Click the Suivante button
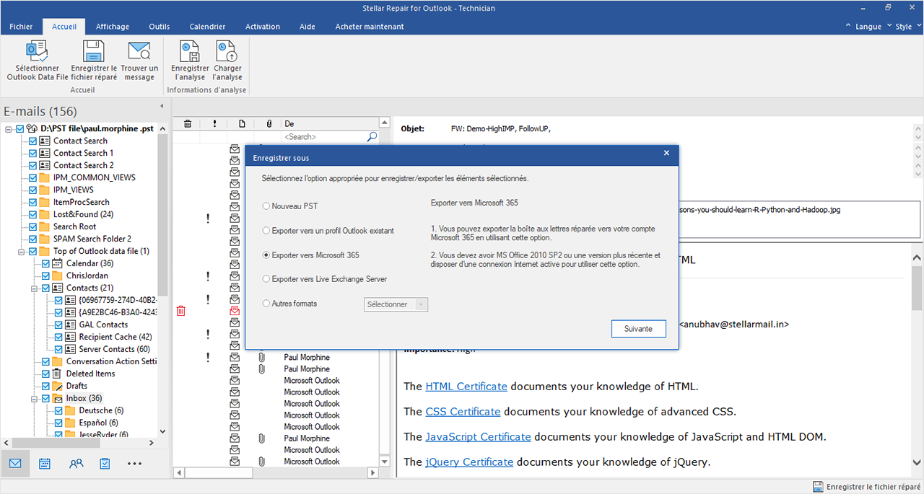924x494 pixels. [638, 329]
